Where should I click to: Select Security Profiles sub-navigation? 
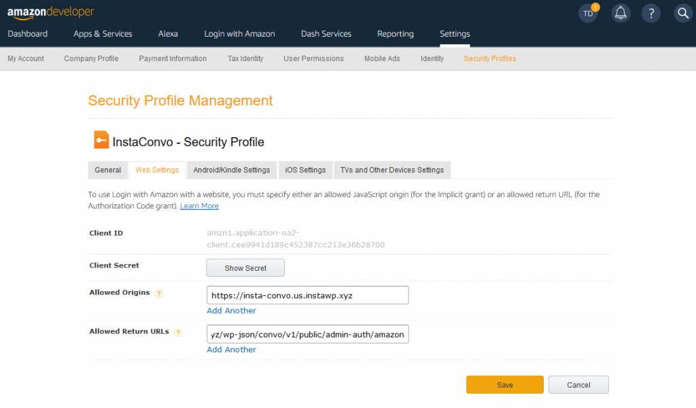(x=490, y=58)
